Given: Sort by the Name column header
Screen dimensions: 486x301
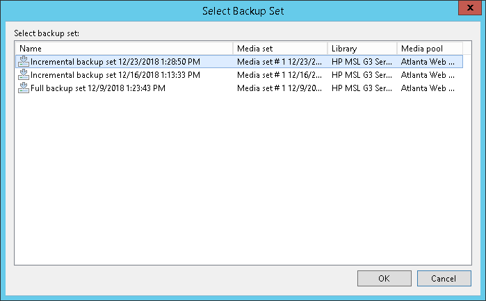Looking at the screenshot, I should coord(124,49).
